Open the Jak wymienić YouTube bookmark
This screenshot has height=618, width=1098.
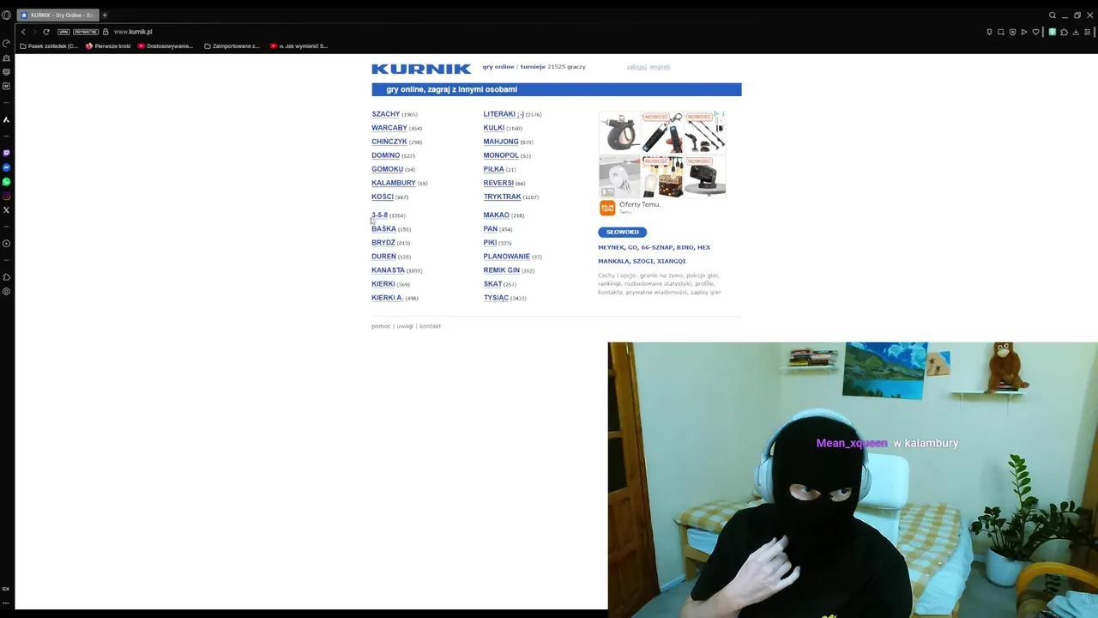click(299, 46)
